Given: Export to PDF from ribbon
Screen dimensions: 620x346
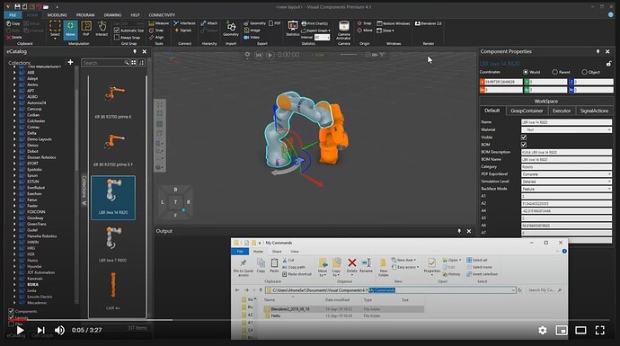Looking at the screenshot, I should pos(275,23).
